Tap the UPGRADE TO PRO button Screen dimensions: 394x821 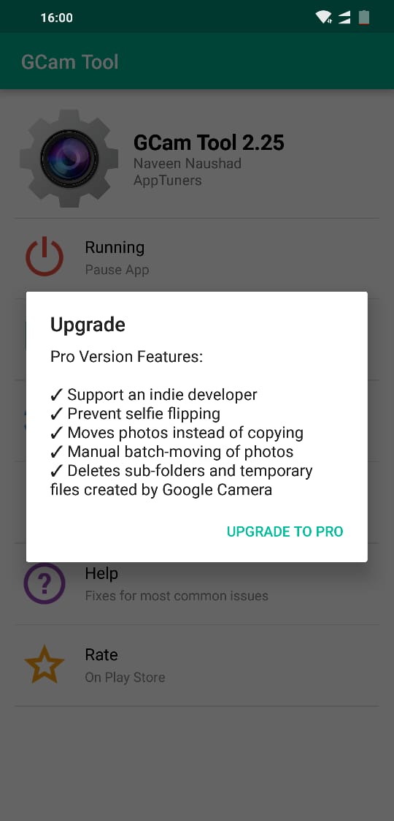point(285,531)
